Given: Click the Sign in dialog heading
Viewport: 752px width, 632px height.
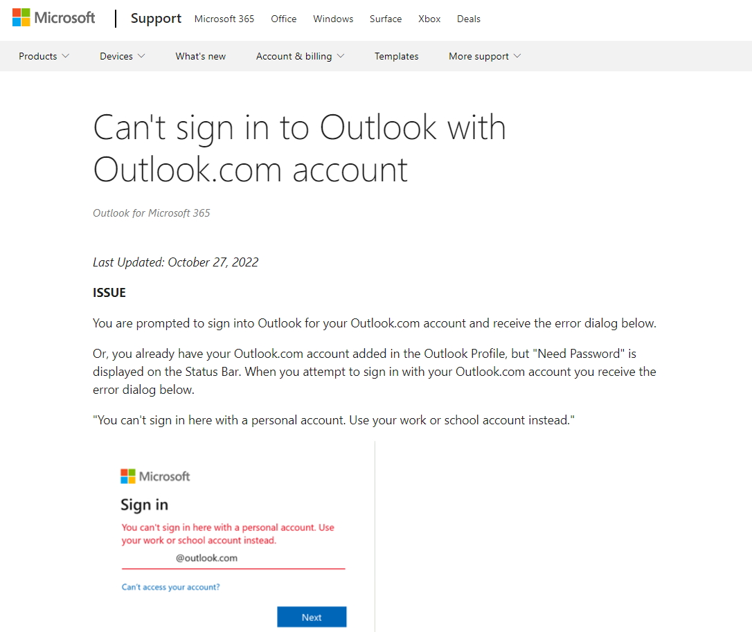Looking at the screenshot, I should [144, 505].
